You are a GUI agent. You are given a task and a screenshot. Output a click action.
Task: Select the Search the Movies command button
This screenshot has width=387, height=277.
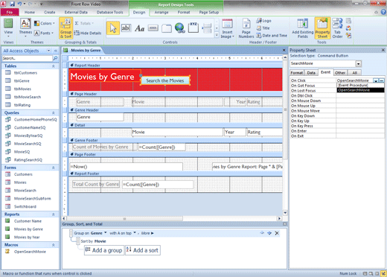[165, 80]
